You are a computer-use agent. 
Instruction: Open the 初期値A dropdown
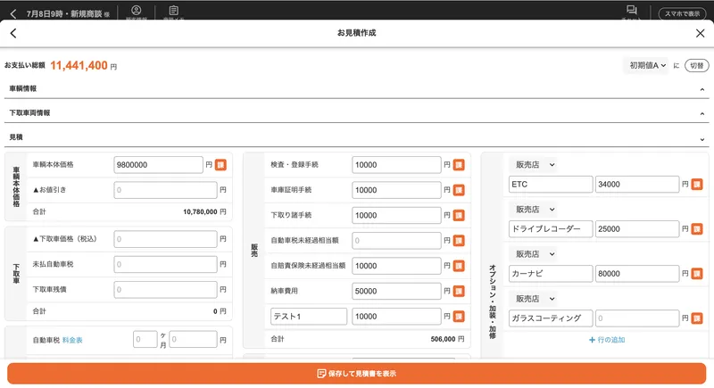(646, 65)
